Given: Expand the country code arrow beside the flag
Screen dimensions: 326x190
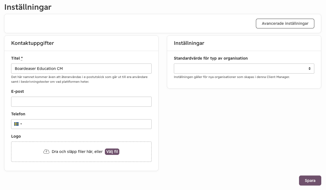Looking at the screenshot, I should [21, 124].
